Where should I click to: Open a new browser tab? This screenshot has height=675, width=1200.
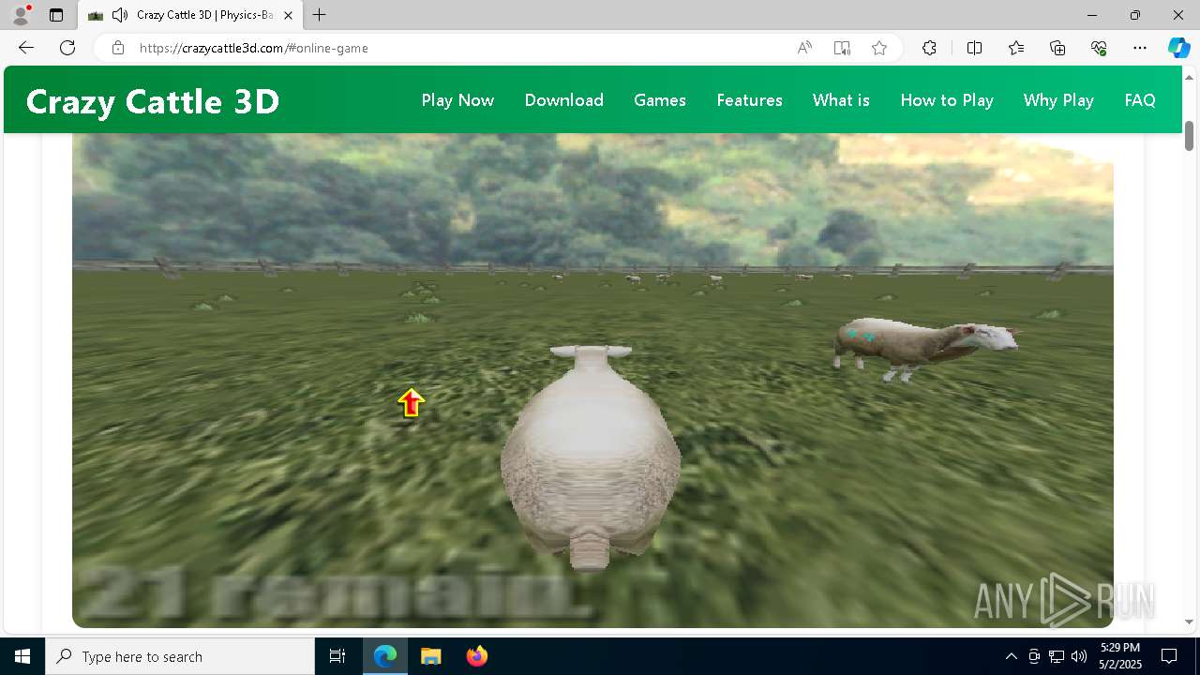click(320, 15)
